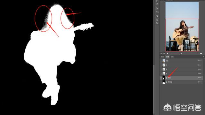Screen dimensions: 205x115
Task: Click the Navigator zoom slider handle
Action: pos(181,54)
